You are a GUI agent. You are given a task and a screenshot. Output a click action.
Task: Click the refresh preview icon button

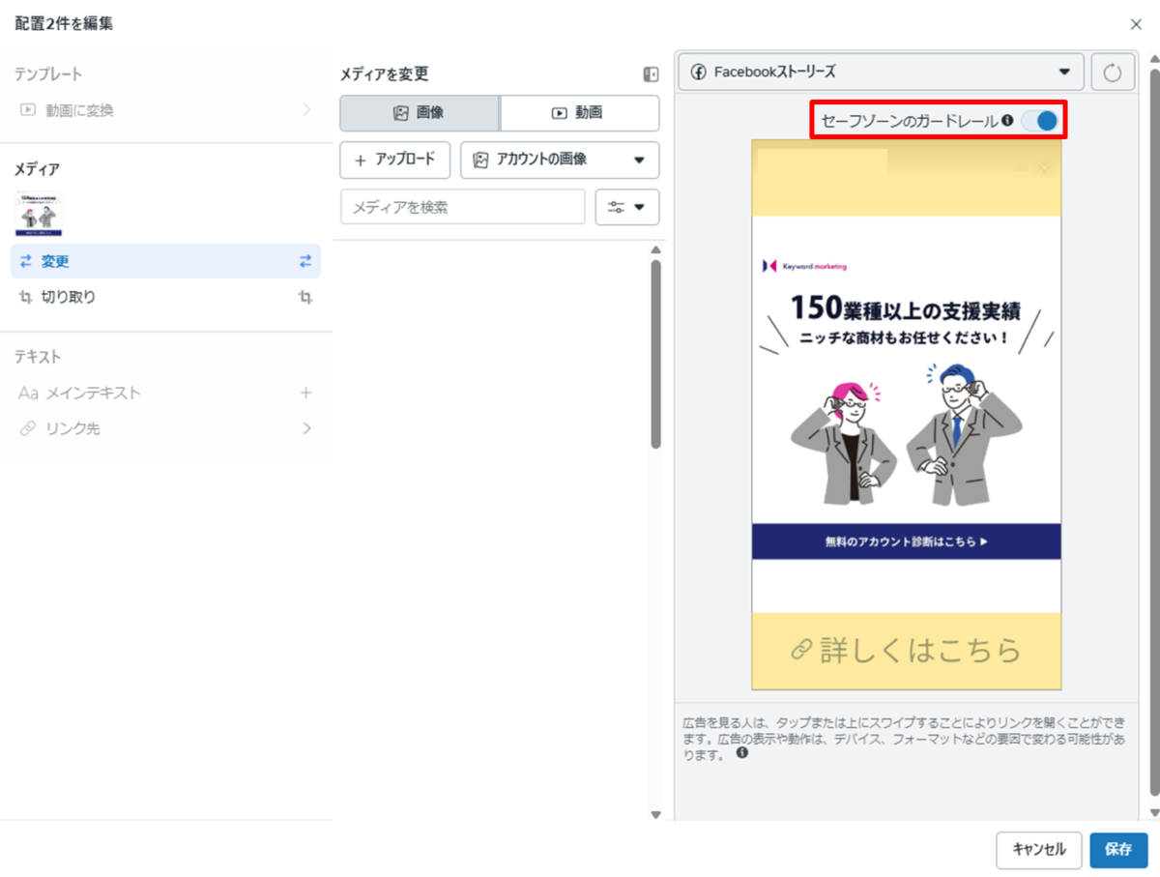1112,73
